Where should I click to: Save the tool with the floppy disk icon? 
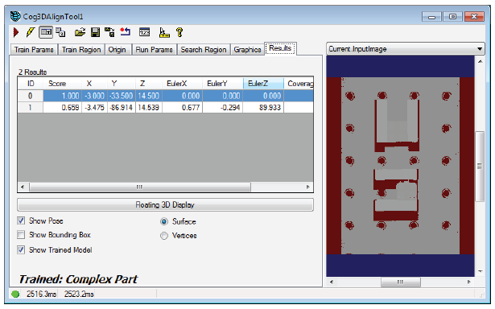pyautogui.click(x=95, y=32)
